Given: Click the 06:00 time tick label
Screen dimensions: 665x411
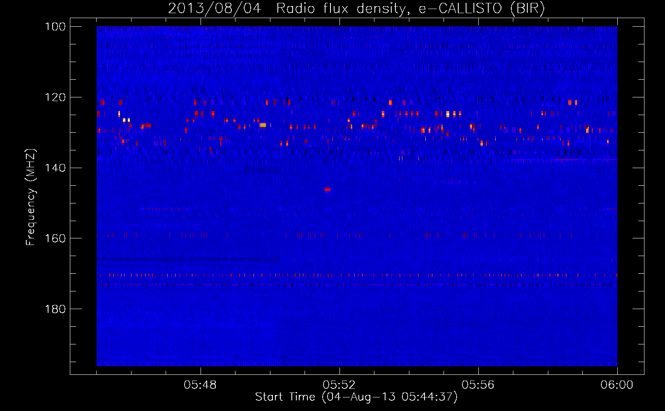Looking at the screenshot, I should (x=617, y=385).
